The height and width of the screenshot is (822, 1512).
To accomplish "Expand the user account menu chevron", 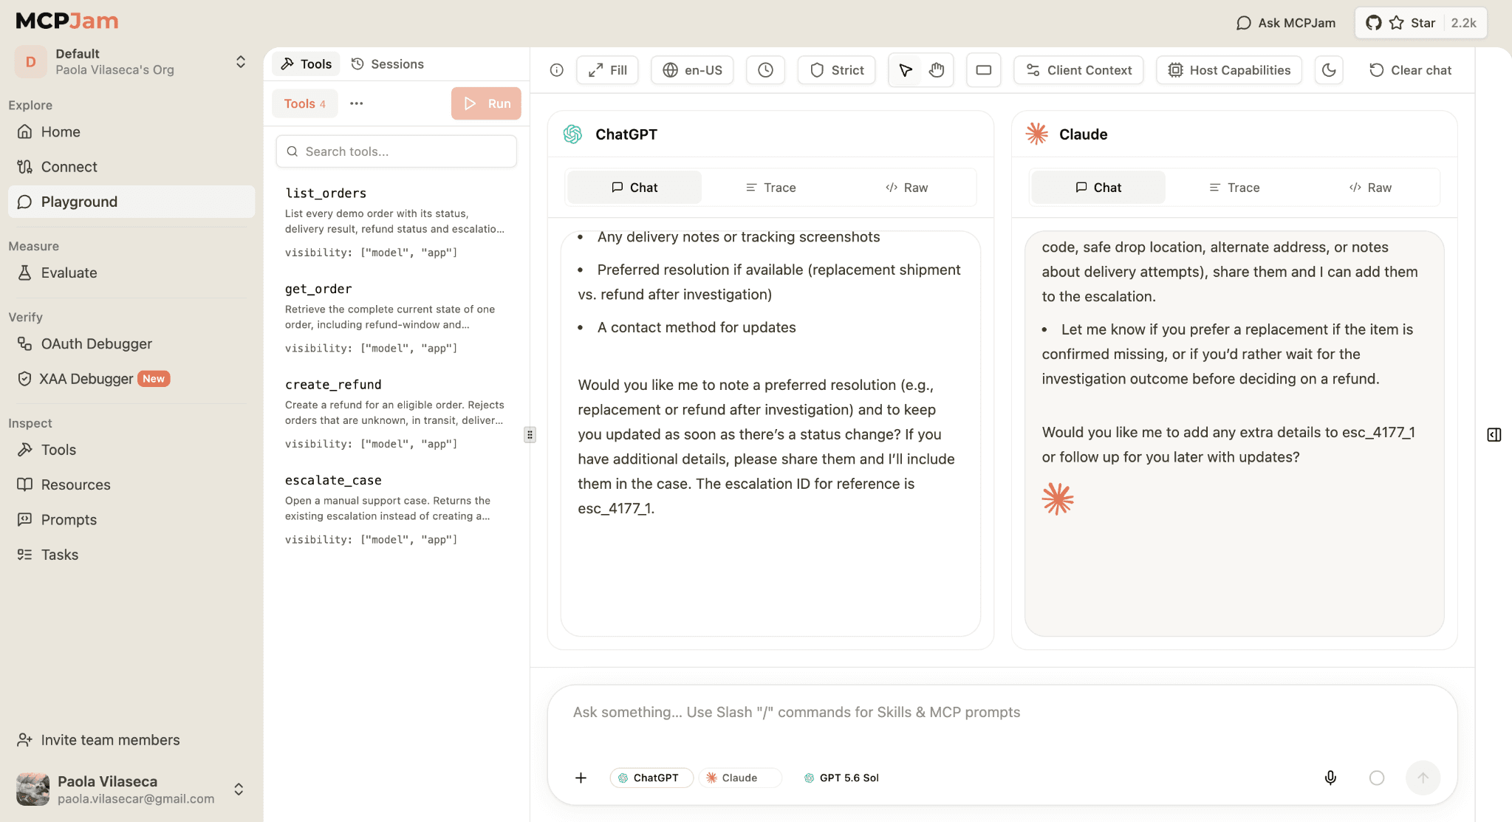I will point(239,790).
